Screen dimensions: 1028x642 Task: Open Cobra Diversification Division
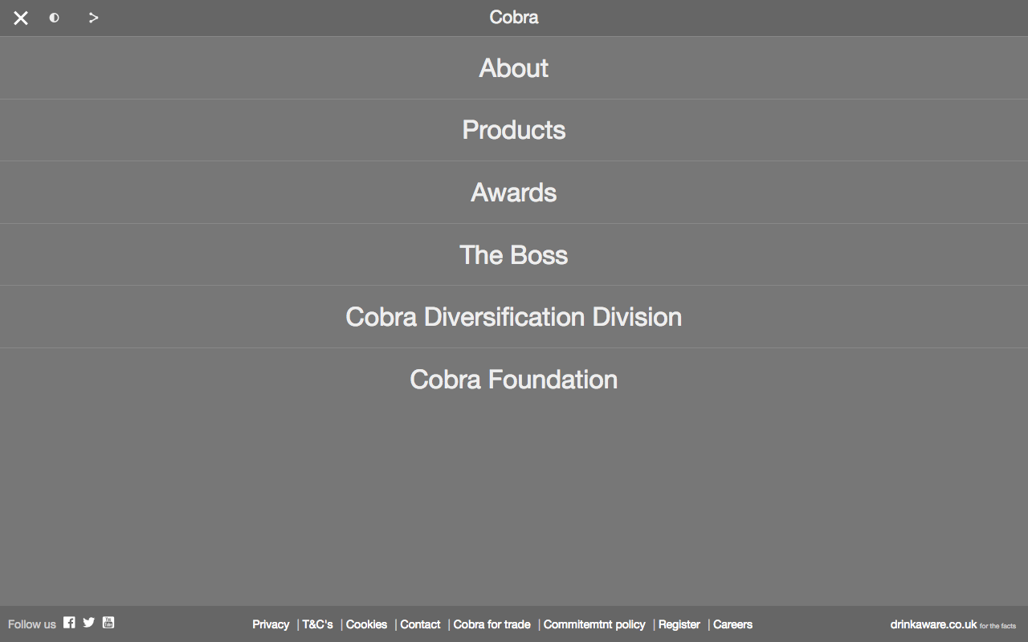(x=514, y=317)
